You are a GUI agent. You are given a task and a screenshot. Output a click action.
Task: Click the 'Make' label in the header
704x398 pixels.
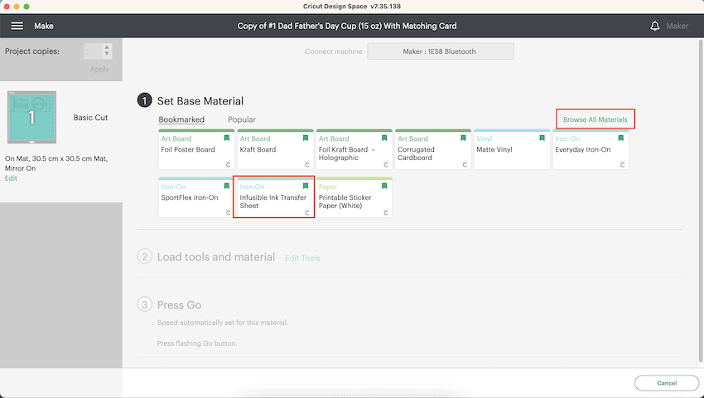(44, 26)
